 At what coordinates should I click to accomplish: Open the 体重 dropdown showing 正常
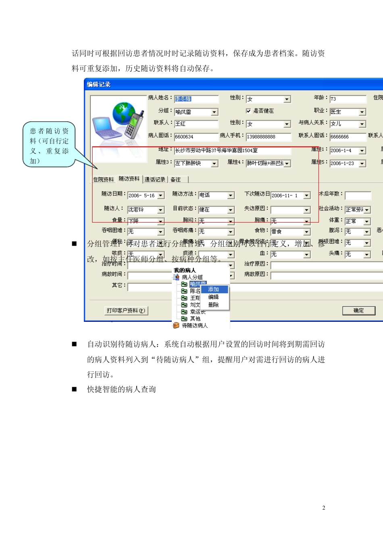pyautogui.click(x=367, y=222)
